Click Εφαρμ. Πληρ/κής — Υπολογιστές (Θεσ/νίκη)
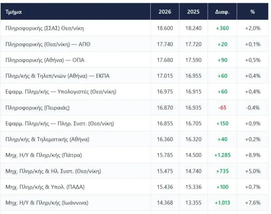271x214 pixels. pos(61,91)
